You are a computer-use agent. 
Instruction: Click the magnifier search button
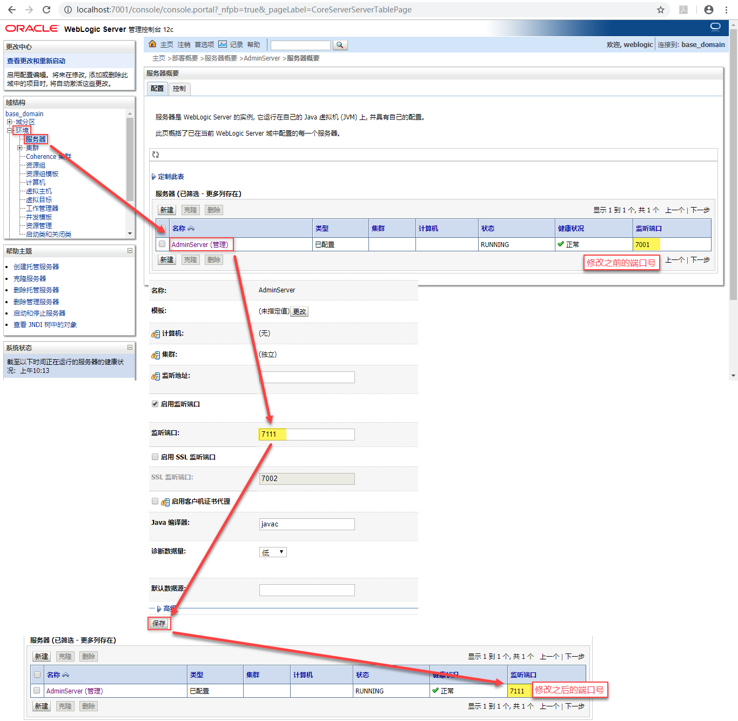point(340,45)
